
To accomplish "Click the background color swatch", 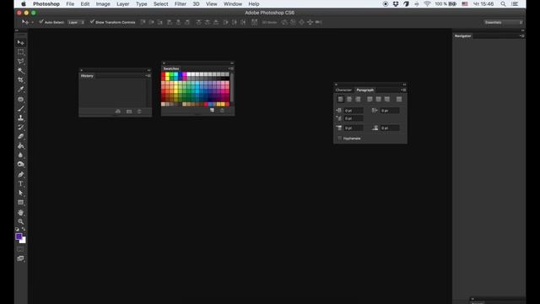I will pyautogui.click(x=23, y=241).
